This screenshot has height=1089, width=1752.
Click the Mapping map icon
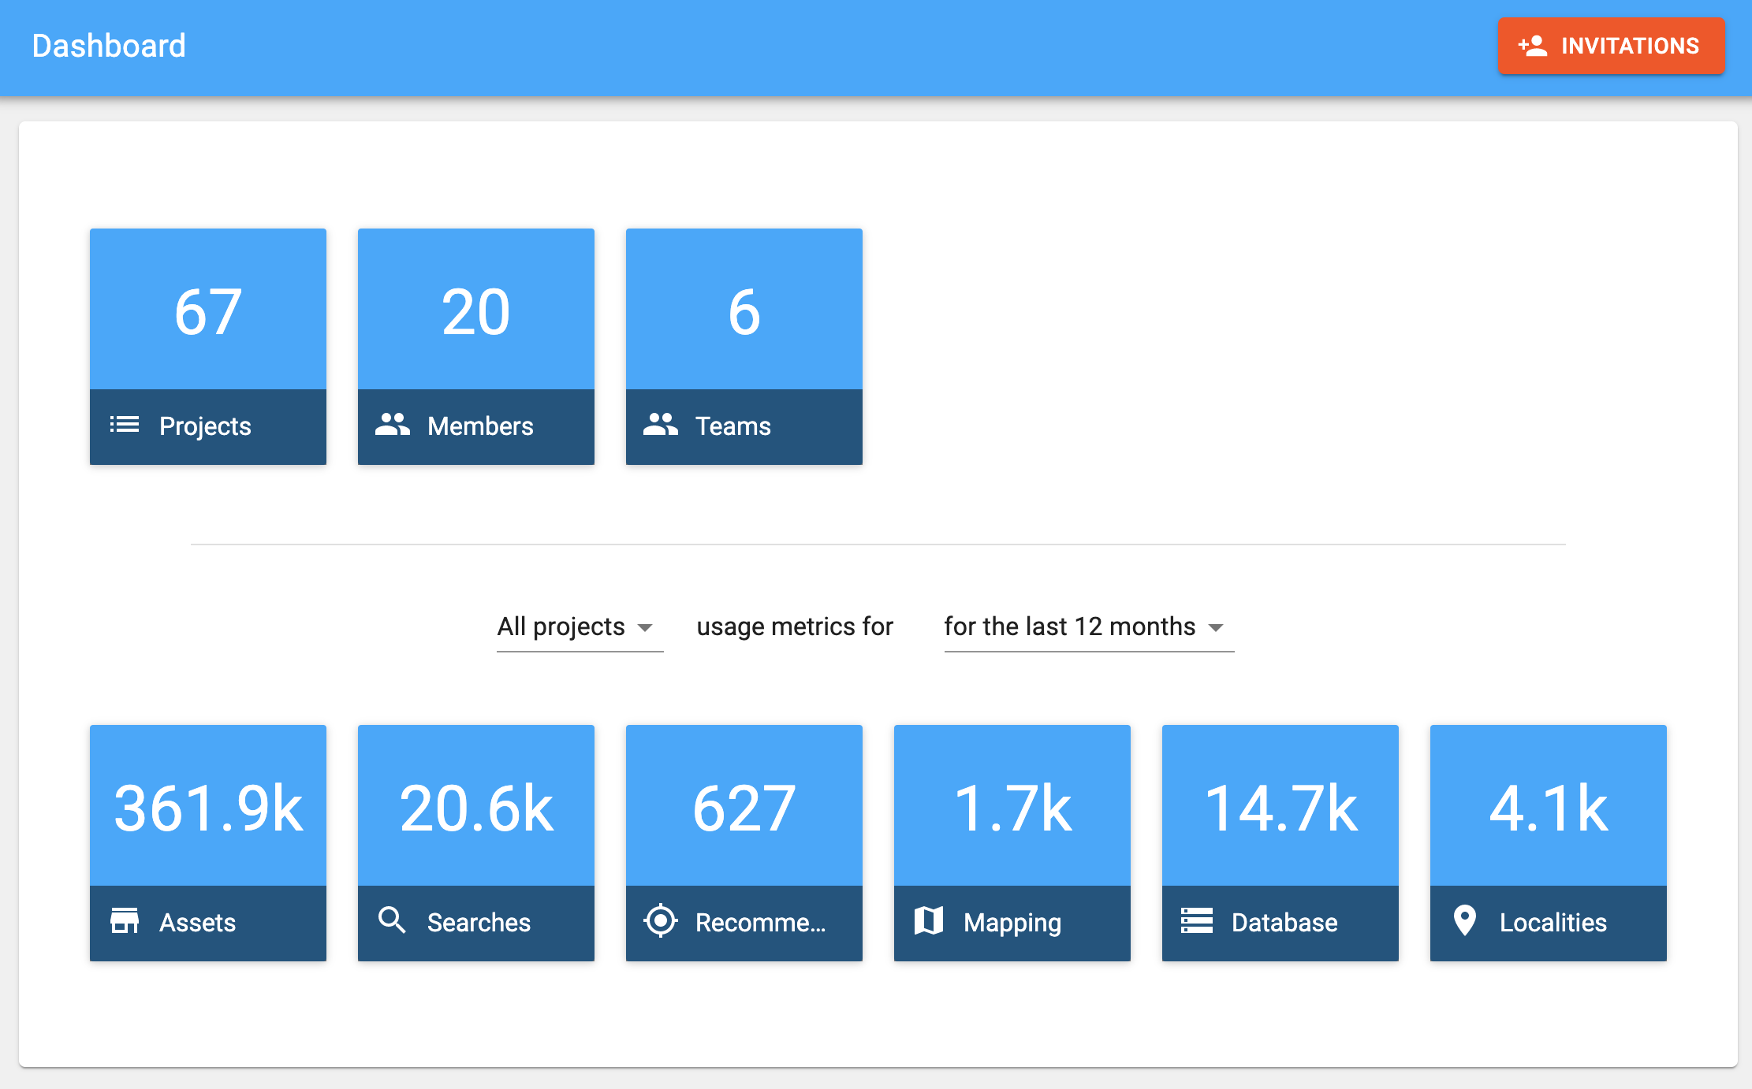pos(928,920)
